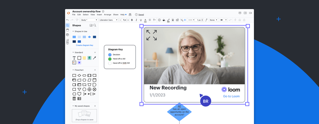Click the Lucidchart logo icon
Viewport: 319px width, 124px height.
[68, 13]
